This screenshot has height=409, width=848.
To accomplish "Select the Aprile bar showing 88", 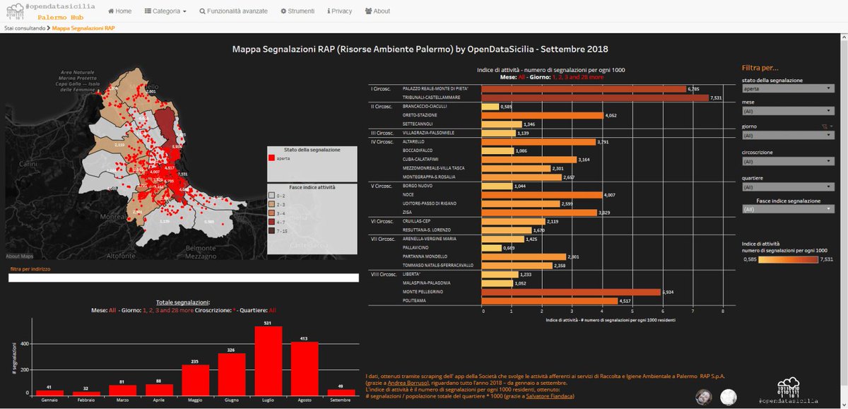I will point(159,389).
